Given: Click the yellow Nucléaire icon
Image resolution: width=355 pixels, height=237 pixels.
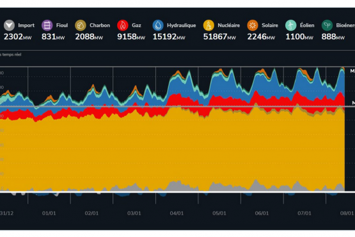Looking at the screenshot, I should click(209, 25).
